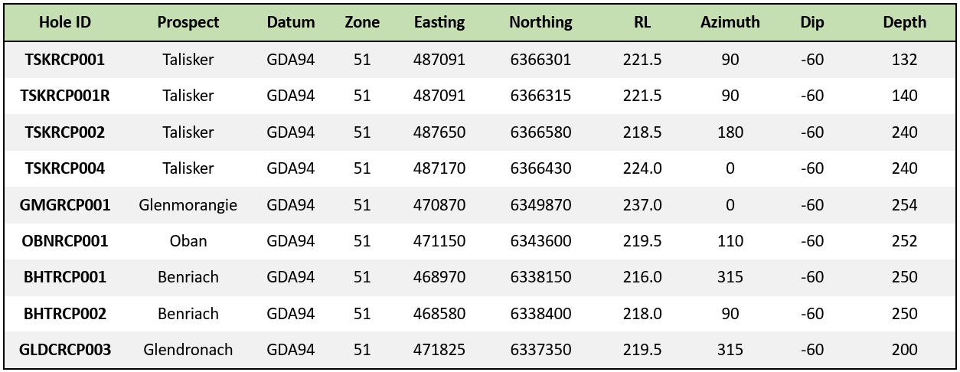The image size is (960, 372).
Task: Select the RL value 237.0
Action: coord(642,205)
